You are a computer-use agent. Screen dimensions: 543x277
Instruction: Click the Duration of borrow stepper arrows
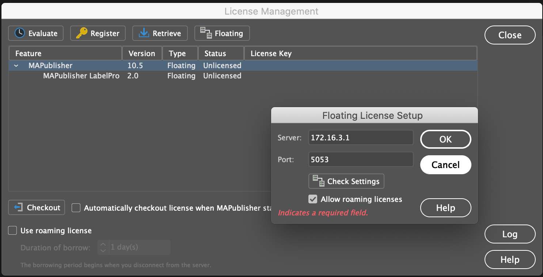pyautogui.click(x=103, y=247)
